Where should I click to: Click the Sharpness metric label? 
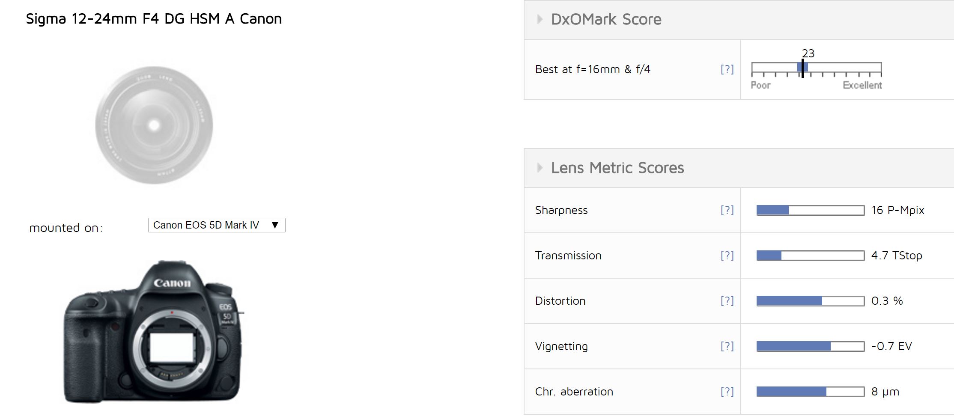coord(561,210)
